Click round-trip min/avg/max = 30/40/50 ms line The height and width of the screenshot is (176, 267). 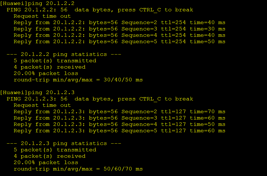click(x=78, y=80)
